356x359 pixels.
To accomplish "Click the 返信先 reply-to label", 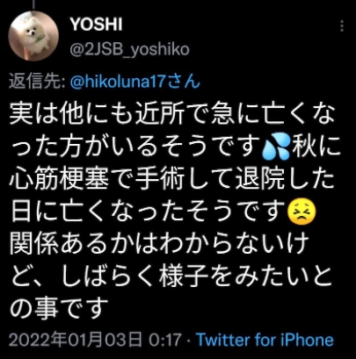I will coord(37,82).
